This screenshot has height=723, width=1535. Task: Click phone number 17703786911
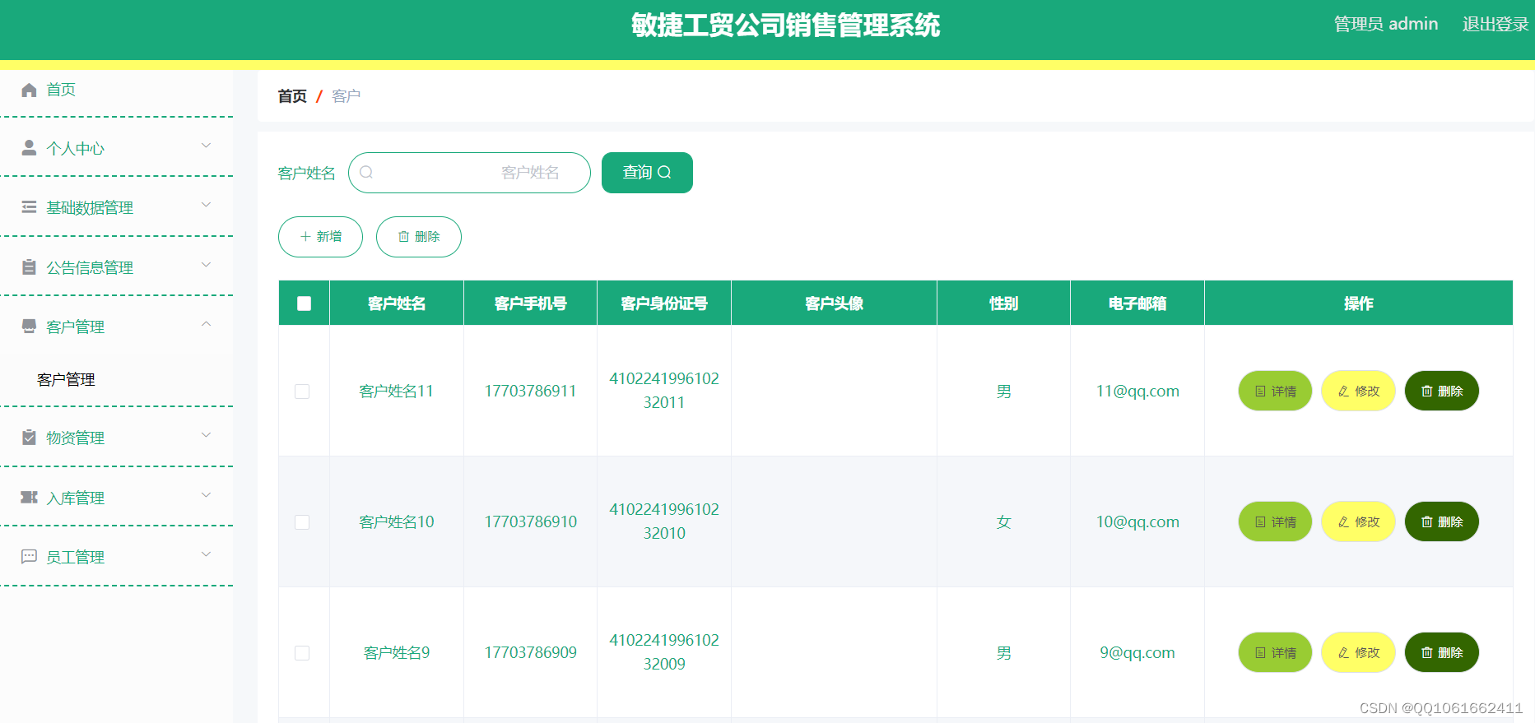[x=530, y=392]
